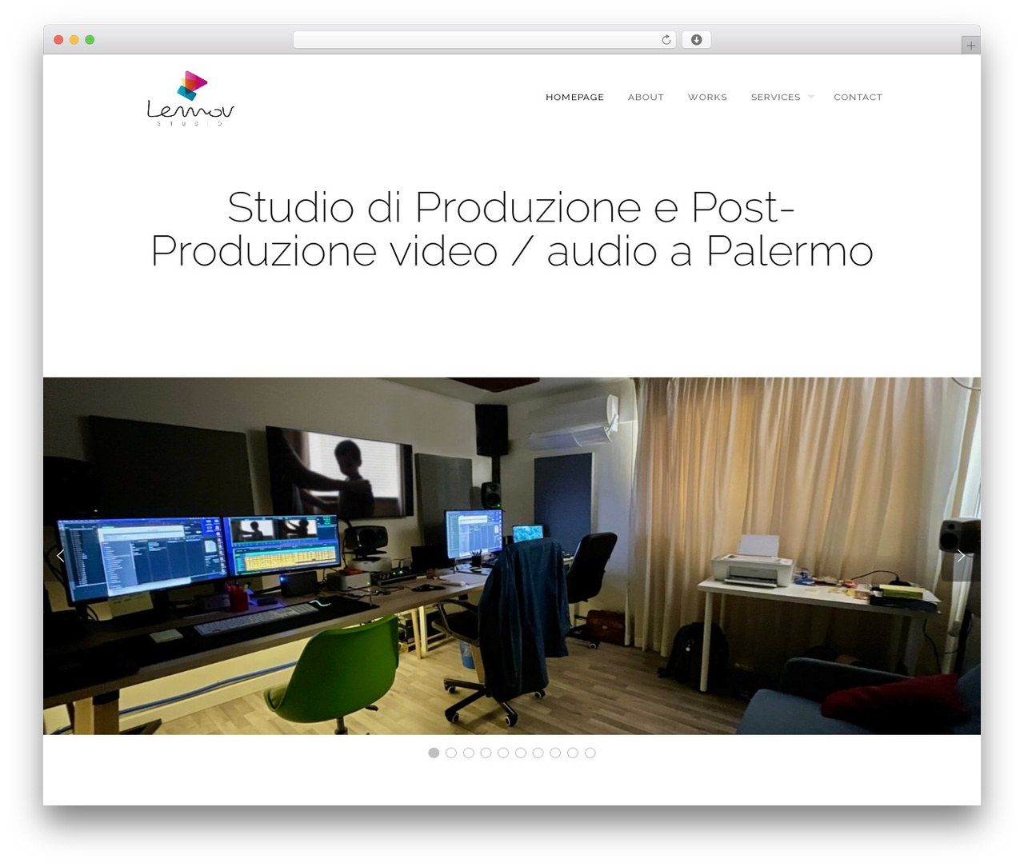This screenshot has width=1024, height=867.
Task: Select the seventh slider pagination dot
Action: pos(538,753)
